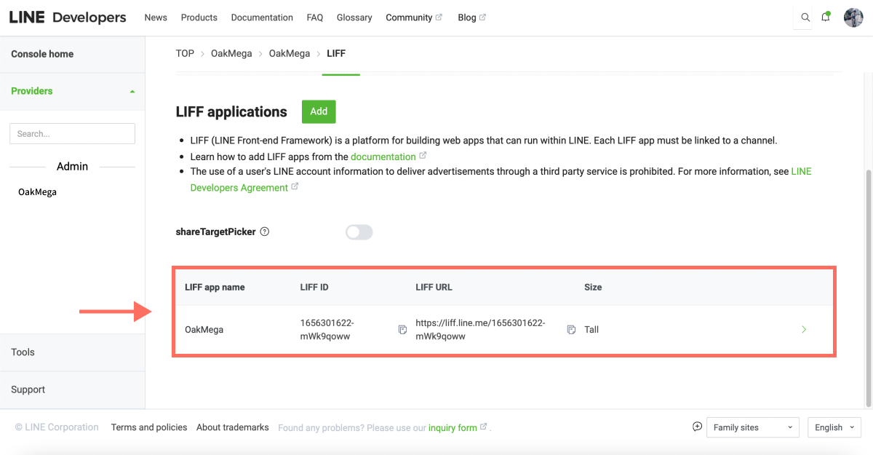873x455 pixels.
Task: Open Support in the sidebar
Action: tap(28, 389)
